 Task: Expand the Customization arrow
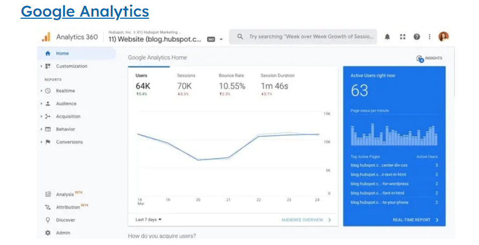coord(41,66)
